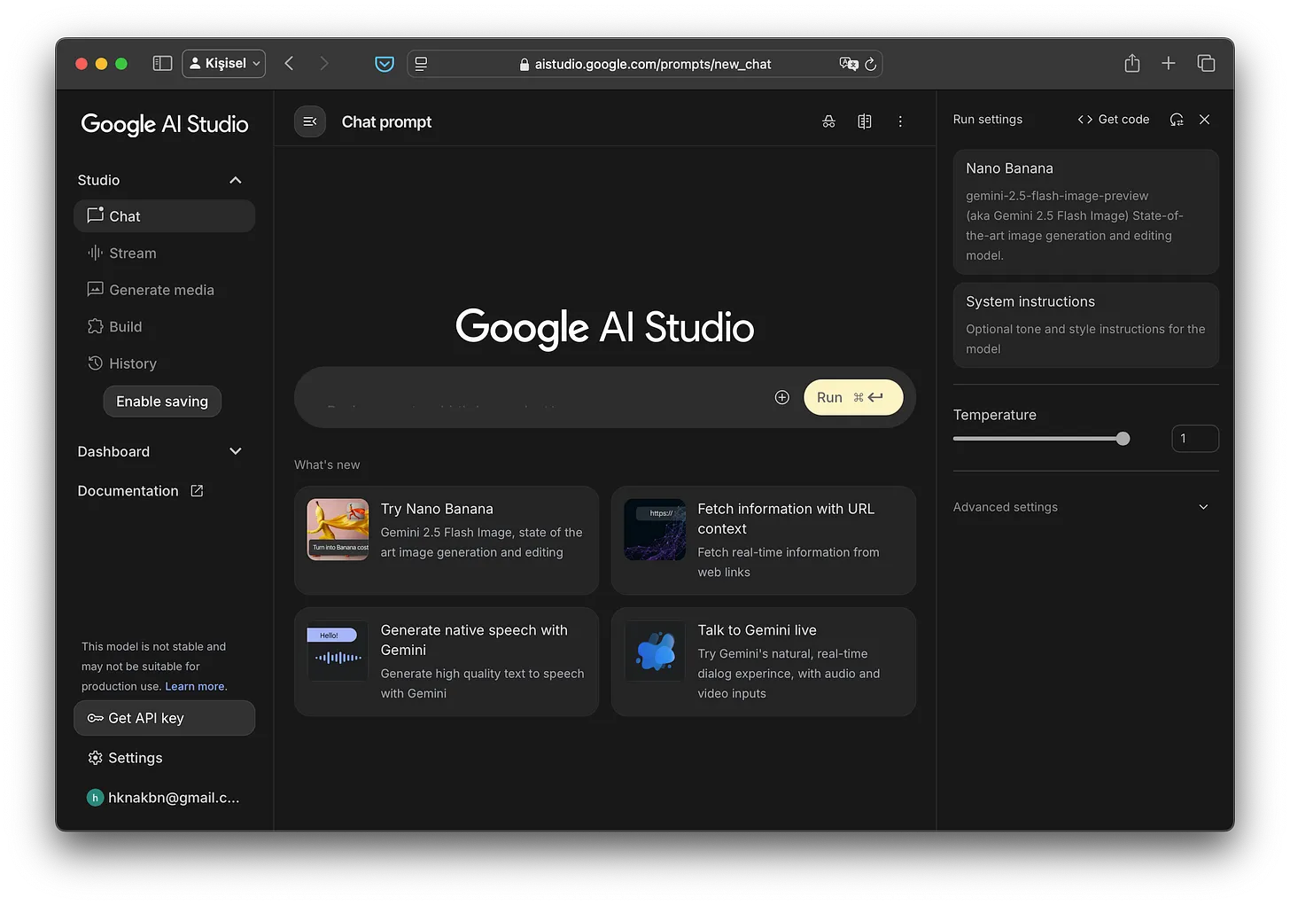
Task: Open the Try Nano Banana card
Action: click(447, 540)
